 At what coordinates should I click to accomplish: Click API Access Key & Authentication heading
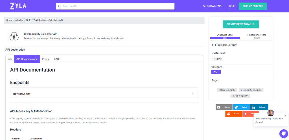[x=31, y=111]
